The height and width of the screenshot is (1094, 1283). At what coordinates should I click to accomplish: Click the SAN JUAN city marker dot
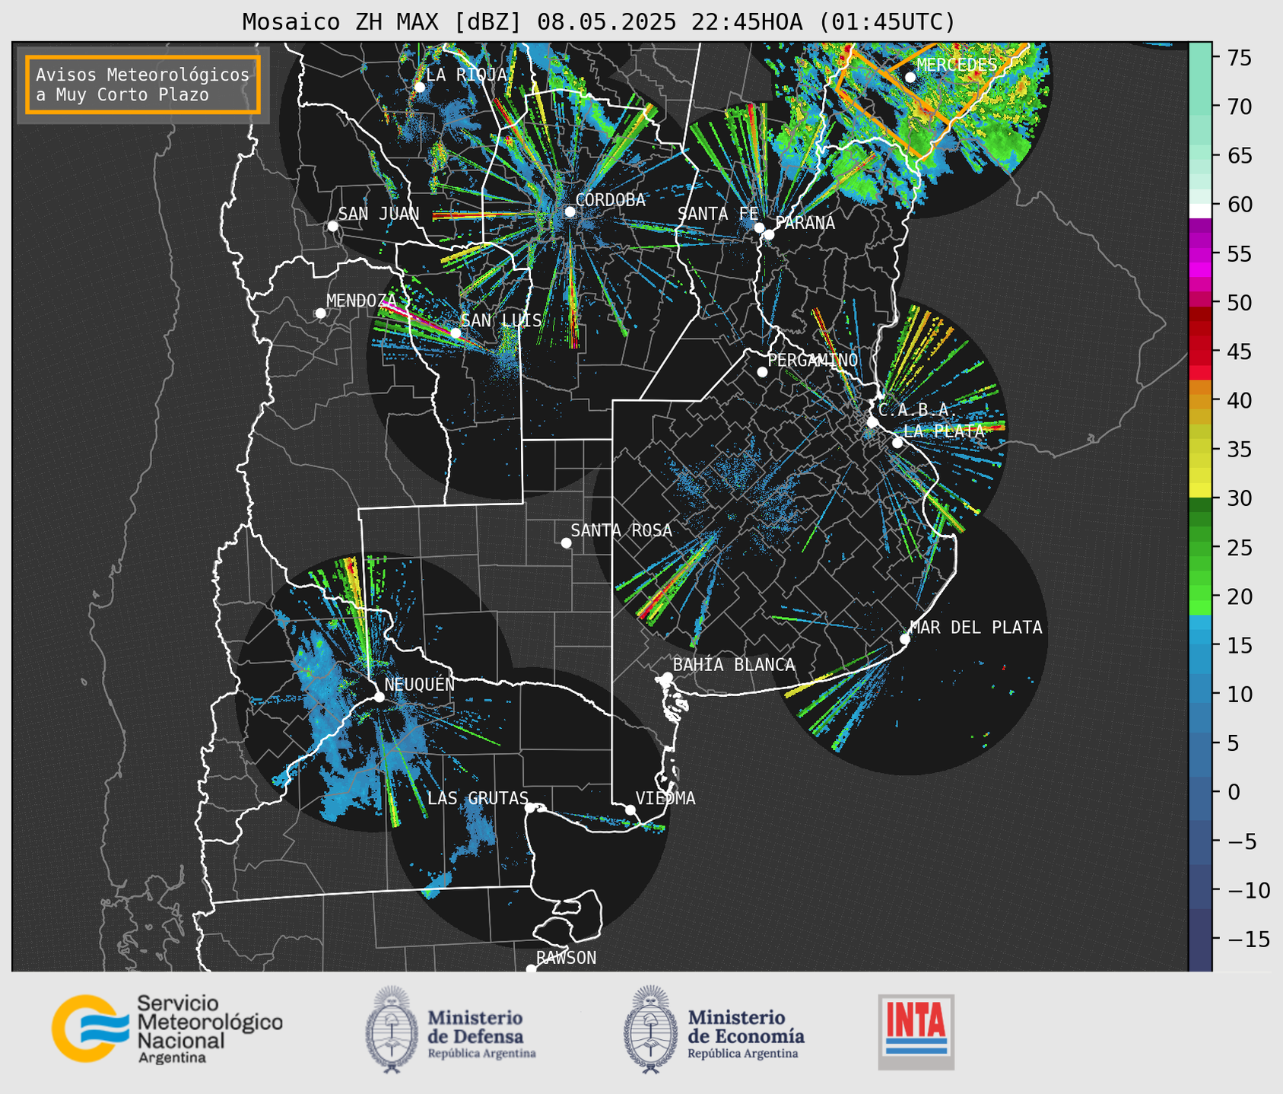coord(332,226)
